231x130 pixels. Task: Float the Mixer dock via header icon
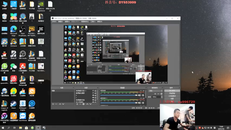click(146, 88)
